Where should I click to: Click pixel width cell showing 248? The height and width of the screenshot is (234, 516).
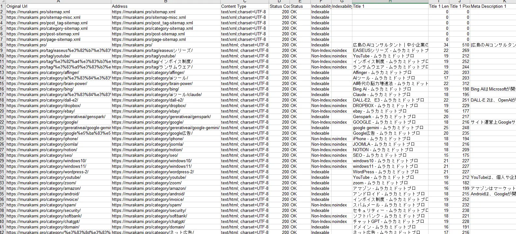tap(459, 128)
